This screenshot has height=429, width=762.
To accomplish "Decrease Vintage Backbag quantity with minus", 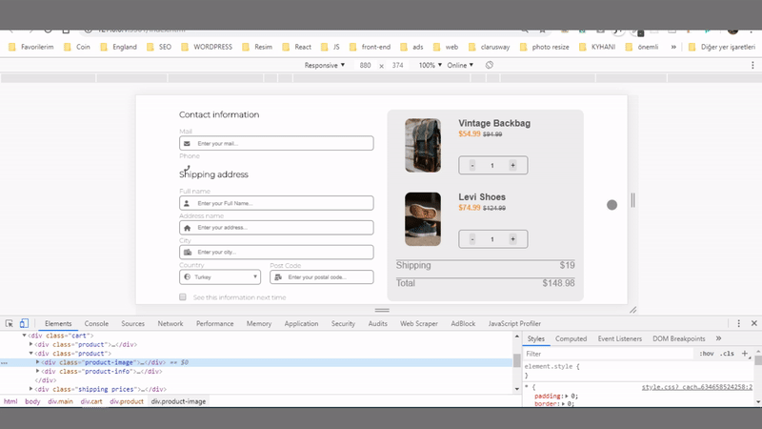I will click(x=472, y=165).
